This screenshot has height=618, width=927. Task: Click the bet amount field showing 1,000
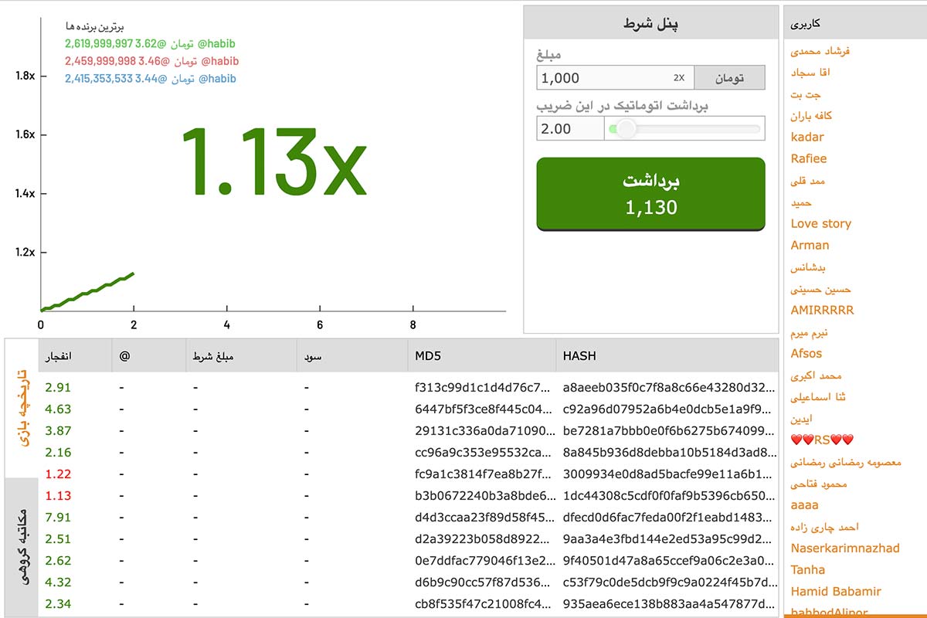click(x=603, y=77)
